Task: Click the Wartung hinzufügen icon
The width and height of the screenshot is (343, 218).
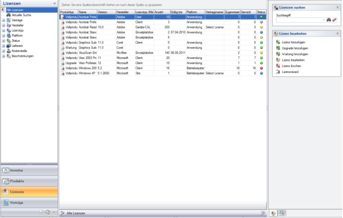Action: click(x=277, y=54)
